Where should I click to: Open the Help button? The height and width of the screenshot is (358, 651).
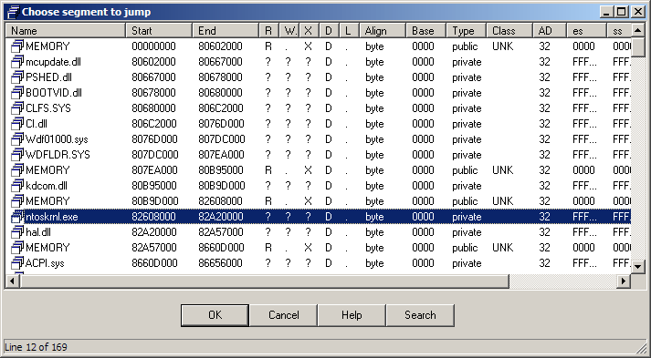(352, 315)
